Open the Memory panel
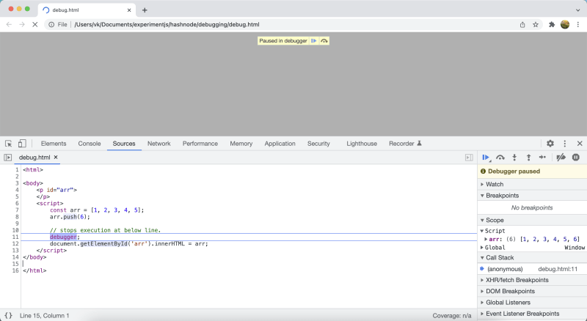Viewport: 587px width, 321px height. coord(241,144)
